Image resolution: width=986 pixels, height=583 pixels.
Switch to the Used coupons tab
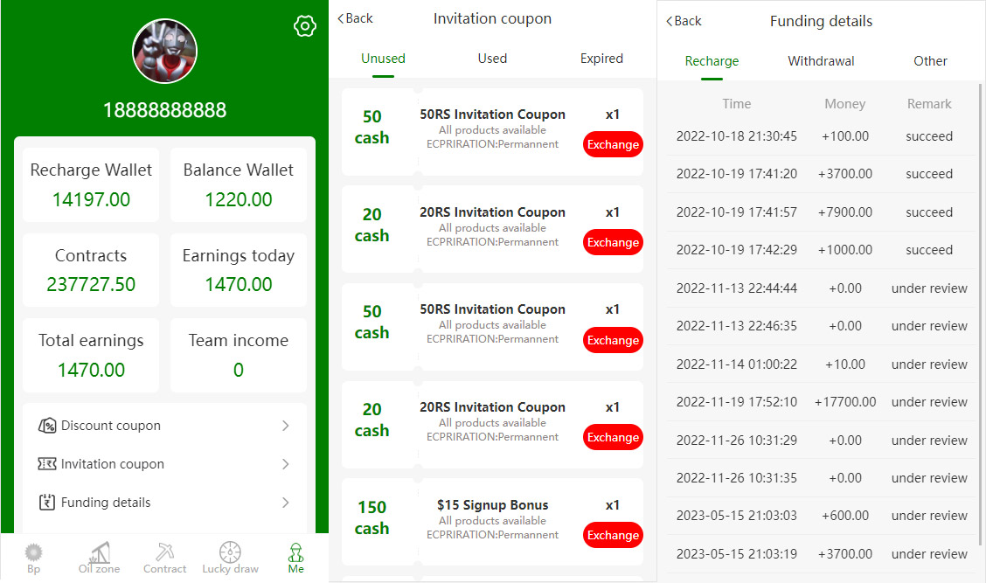[492, 59]
